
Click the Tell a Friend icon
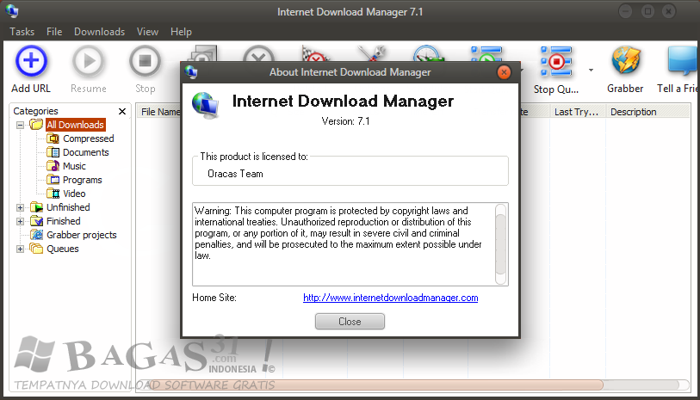682,61
